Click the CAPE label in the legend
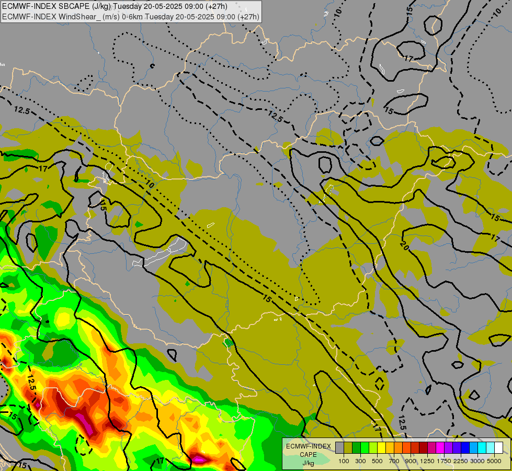 click(x=308, y=455)
